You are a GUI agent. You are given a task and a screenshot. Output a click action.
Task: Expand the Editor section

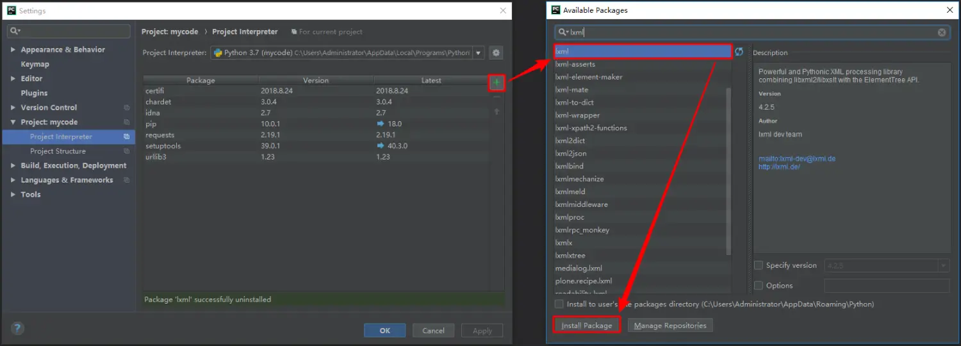[13, 79]
